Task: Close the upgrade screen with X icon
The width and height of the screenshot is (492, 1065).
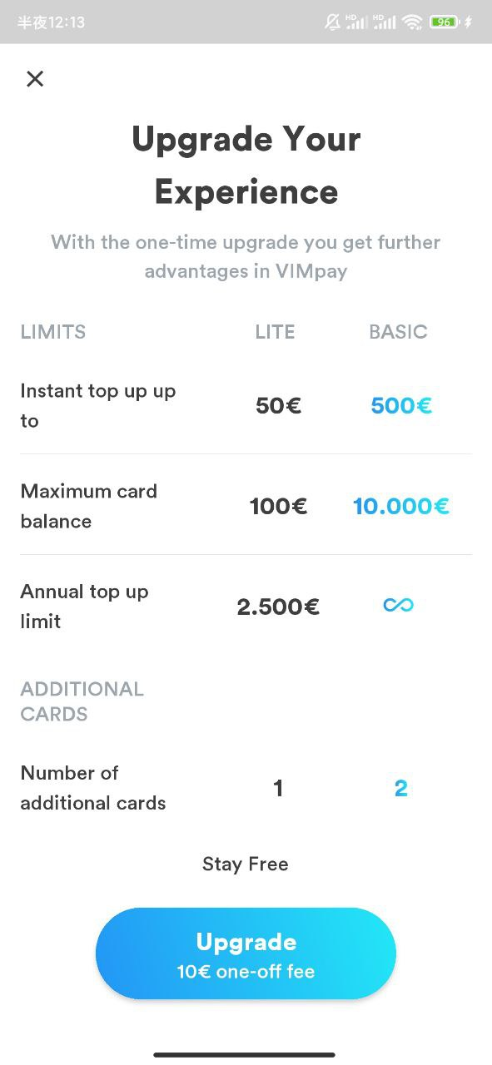Action: (x=35, y=79)
